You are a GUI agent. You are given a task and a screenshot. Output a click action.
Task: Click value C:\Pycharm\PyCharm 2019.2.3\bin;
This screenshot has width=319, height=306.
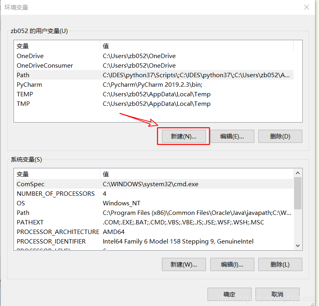[x=153, y=84]
